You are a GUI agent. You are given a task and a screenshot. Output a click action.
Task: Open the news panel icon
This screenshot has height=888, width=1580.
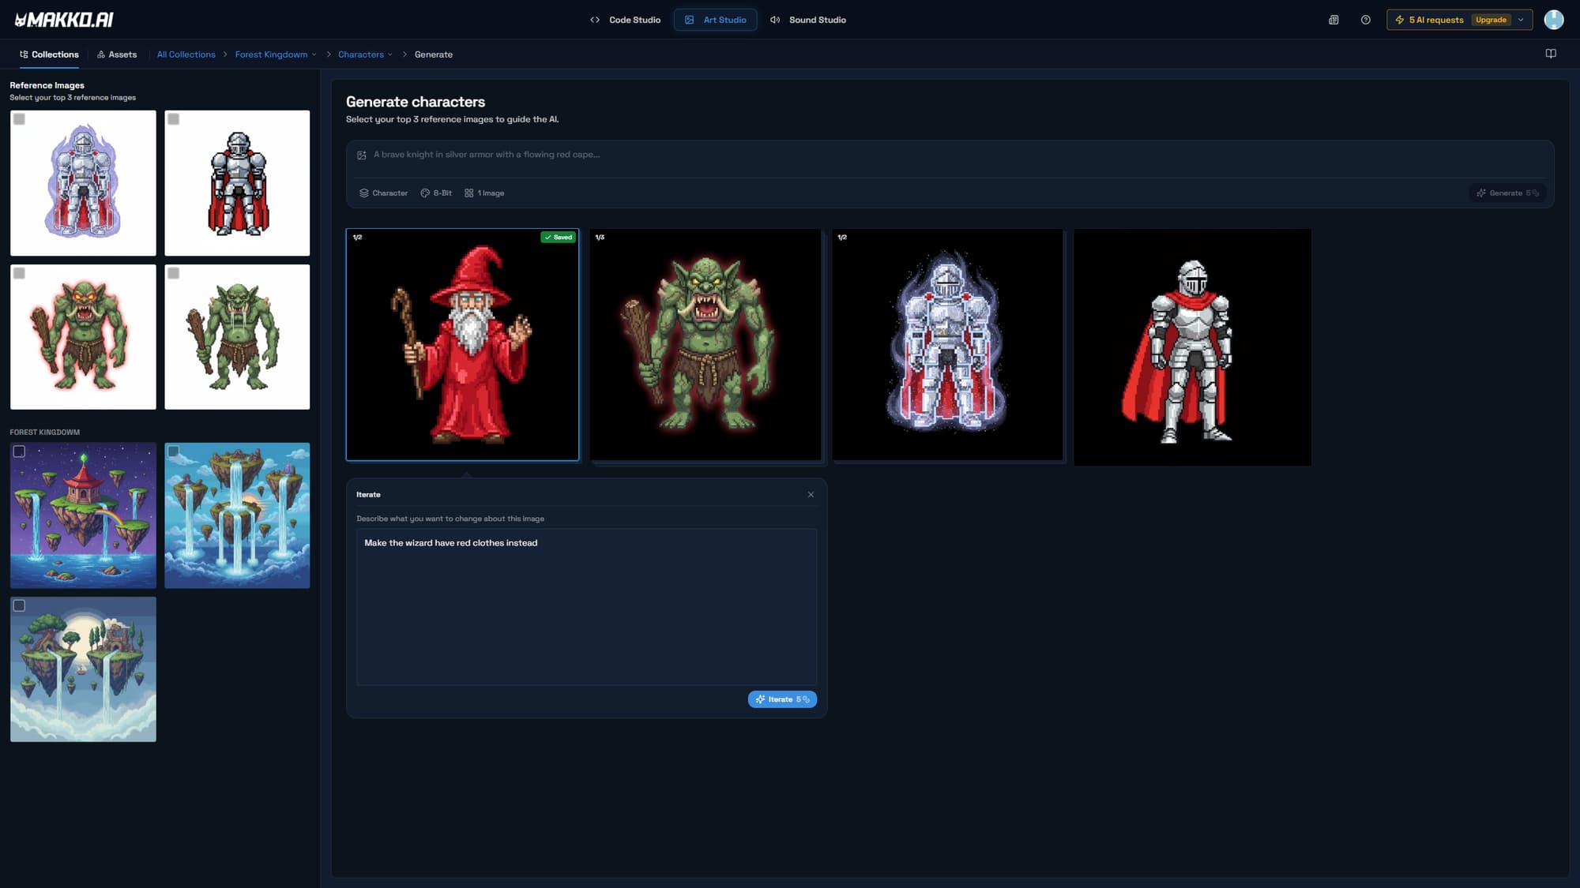coord(1334,20)
